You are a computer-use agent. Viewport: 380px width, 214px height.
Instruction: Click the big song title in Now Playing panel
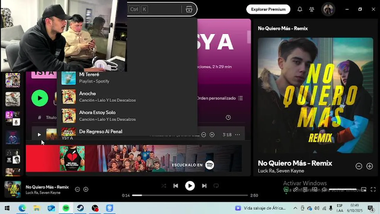coord(295,163)
